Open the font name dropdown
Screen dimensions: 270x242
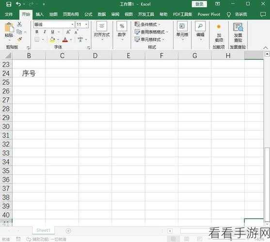pyautogui.click(x=73, y=25)
